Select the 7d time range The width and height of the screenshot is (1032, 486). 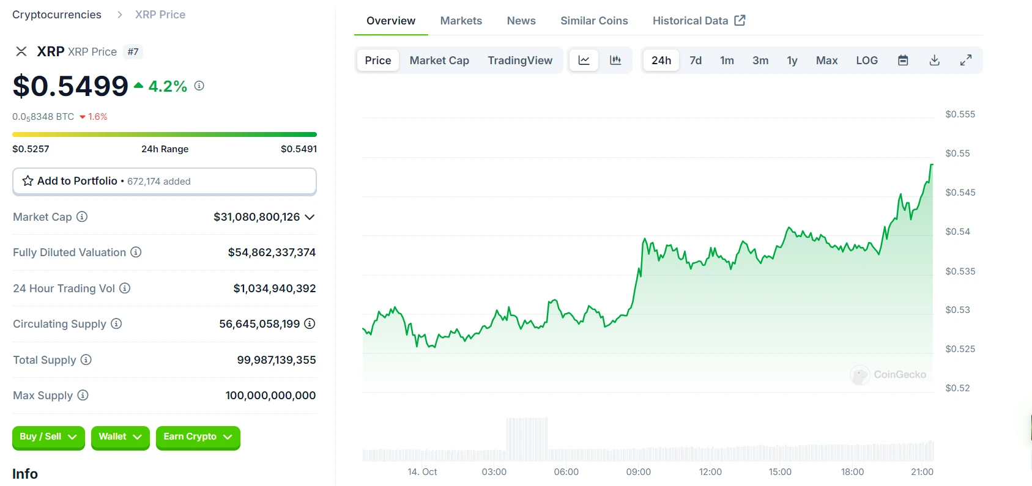696,61
